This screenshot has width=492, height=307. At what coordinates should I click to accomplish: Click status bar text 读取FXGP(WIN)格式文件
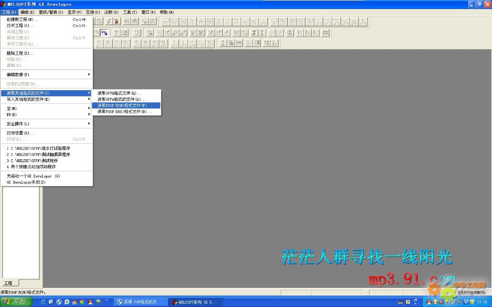23,292
